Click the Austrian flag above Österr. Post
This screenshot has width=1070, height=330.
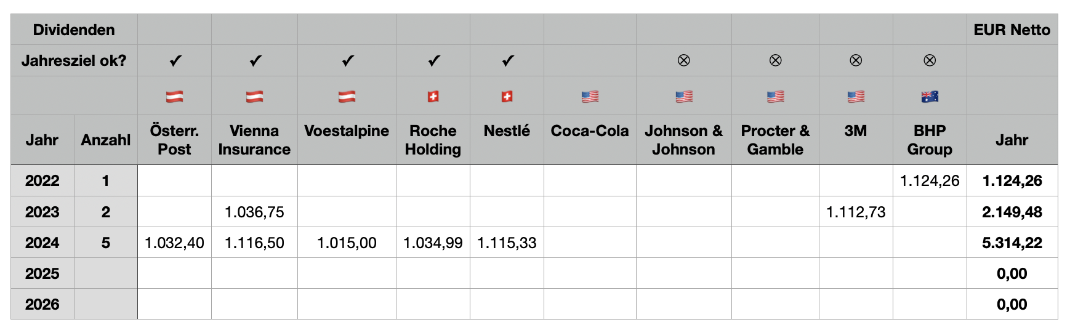[174, 96]
